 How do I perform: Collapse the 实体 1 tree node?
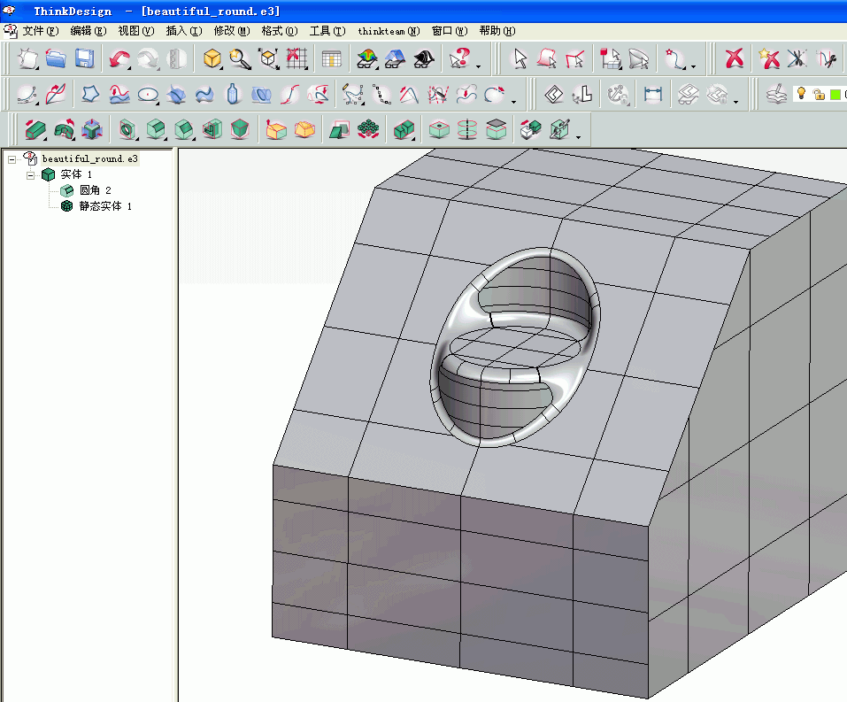31,175
